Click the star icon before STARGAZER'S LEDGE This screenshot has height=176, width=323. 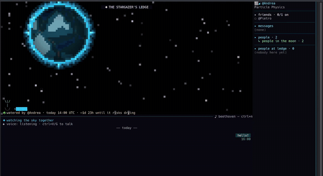[106, 7]
